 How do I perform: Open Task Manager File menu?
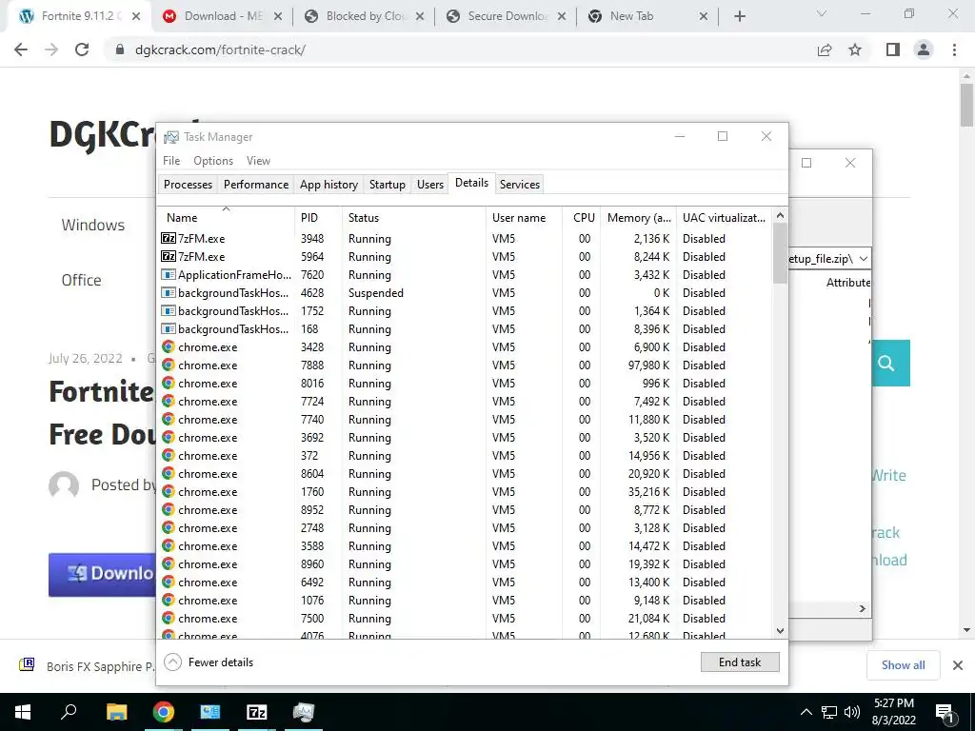(x=171, y=160)
